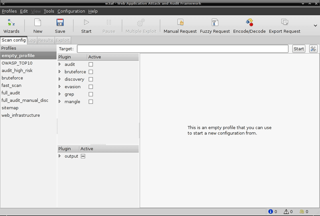
Task: Expand the grep plugin tree
Action: 60,94
